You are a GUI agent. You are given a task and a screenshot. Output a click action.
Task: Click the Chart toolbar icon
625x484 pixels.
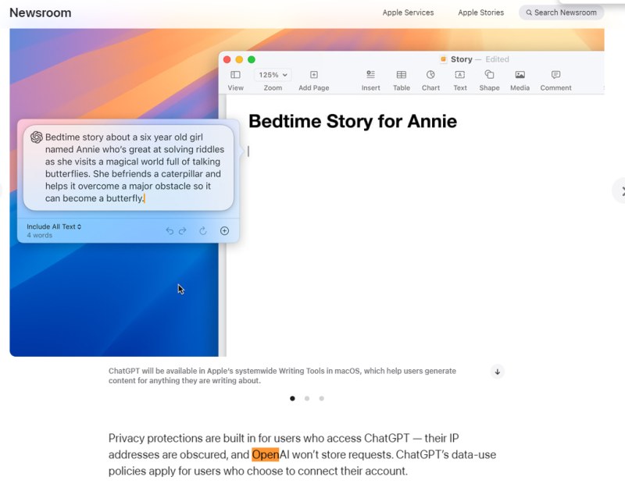[430, 74]
